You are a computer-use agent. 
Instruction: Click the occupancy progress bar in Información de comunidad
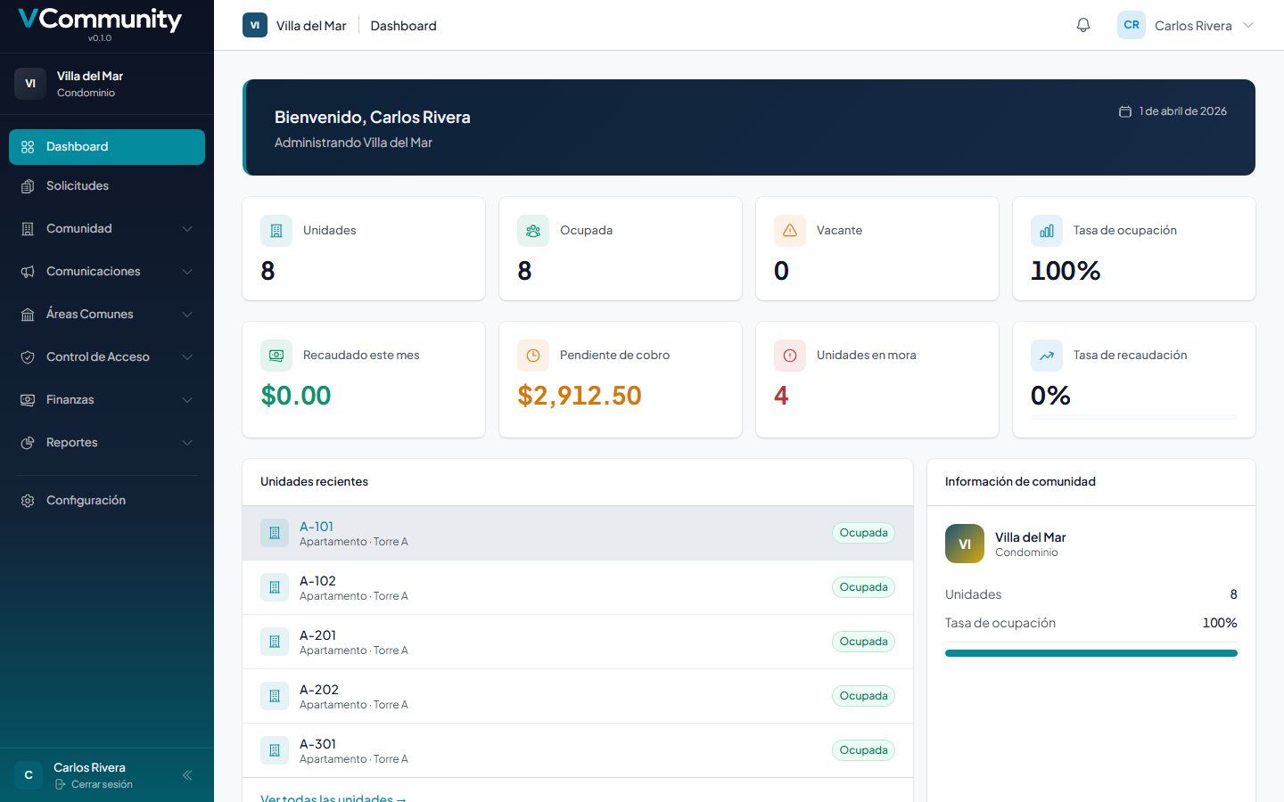[x=1091, y=652]
